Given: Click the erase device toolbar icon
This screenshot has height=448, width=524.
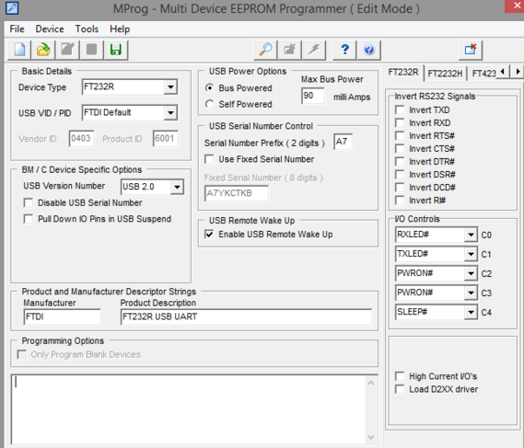Looking at the screenshot, I should 289,50.
